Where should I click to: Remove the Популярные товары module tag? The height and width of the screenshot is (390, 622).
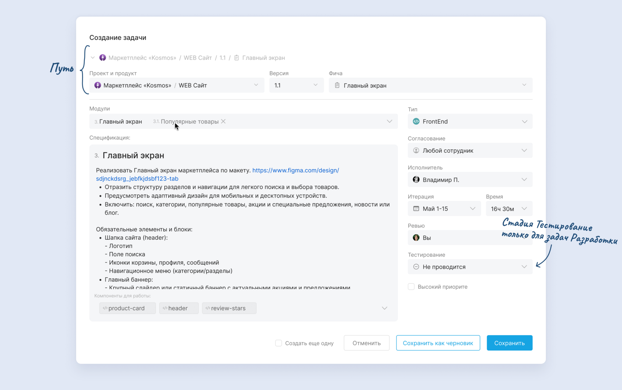(223, 121)
